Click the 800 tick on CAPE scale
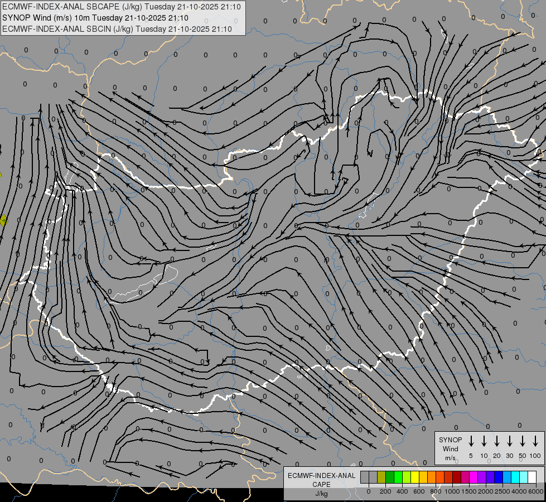The image size is (546, 502). click(436, 491)
